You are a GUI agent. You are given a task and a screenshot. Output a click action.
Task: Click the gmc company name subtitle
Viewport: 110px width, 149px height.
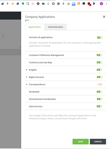click(x=27, y=20)
